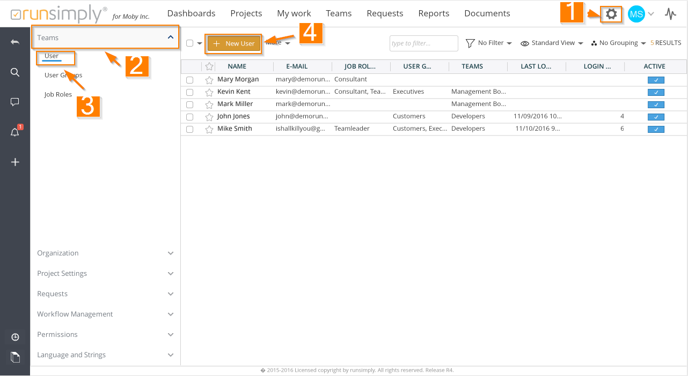Go to the Projects menu
Viewport: 688px width, 376px height.
246,13
